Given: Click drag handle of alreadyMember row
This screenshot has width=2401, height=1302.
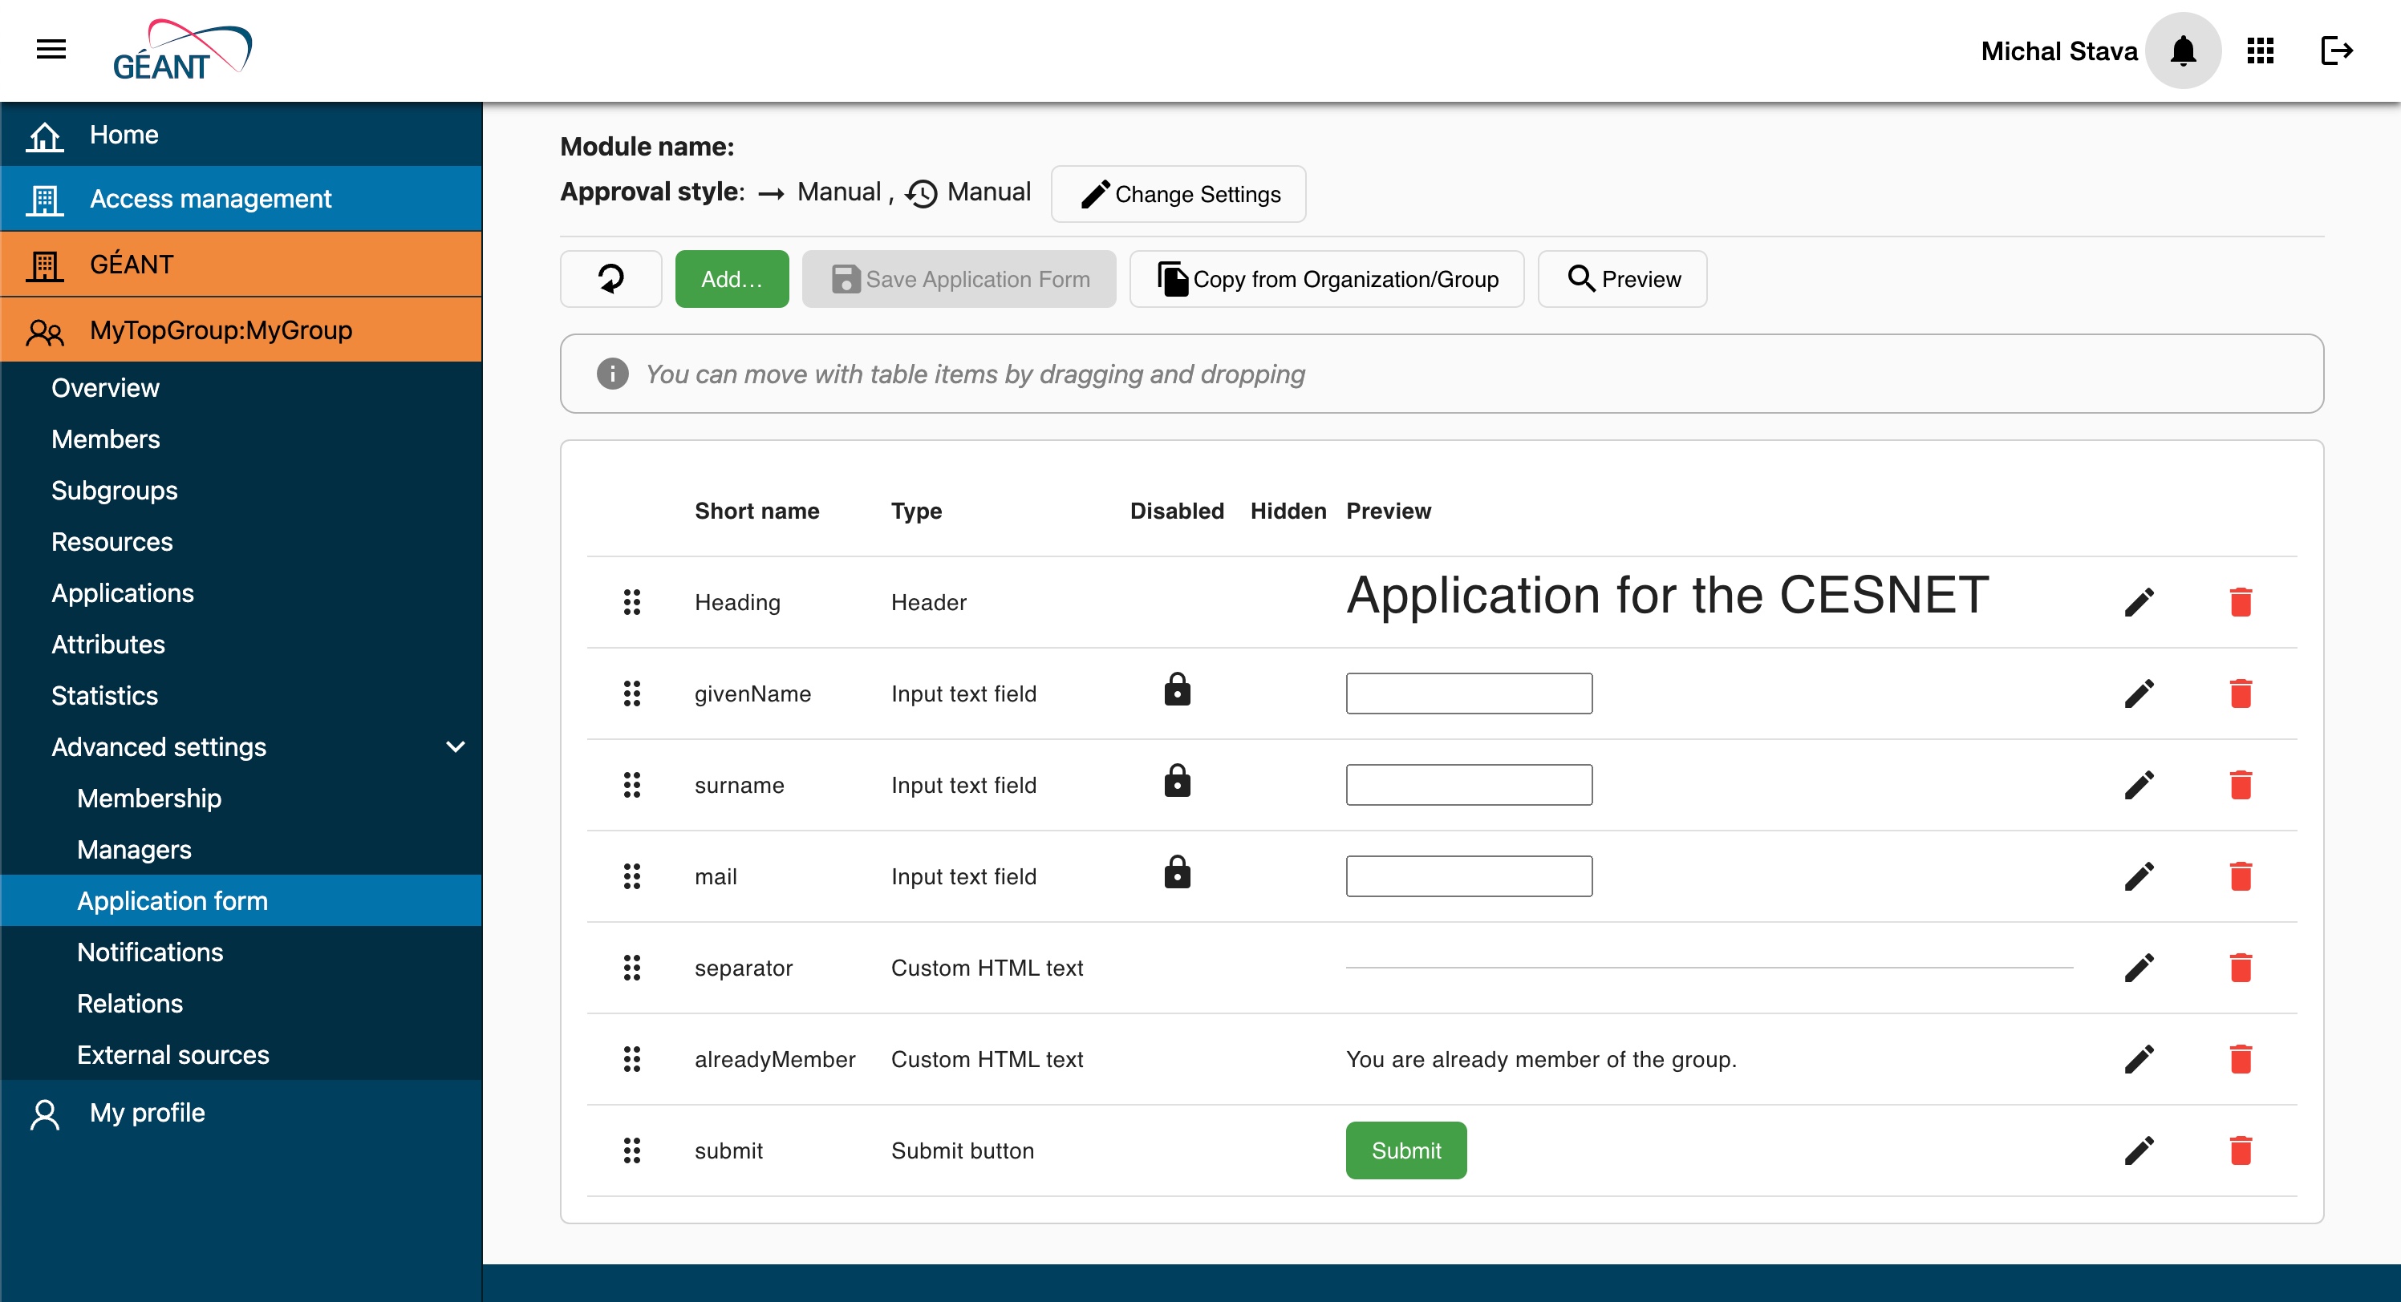Looking at the screenshot, I should coord(632,1058).
